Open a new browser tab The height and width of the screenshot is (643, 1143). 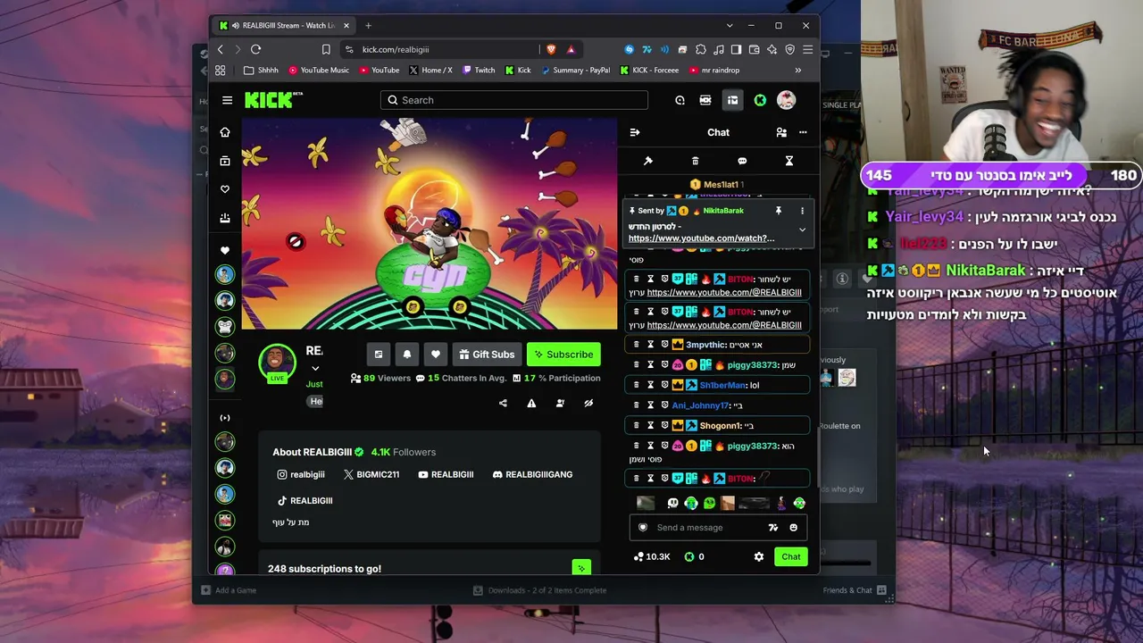[x=368, y=25]
